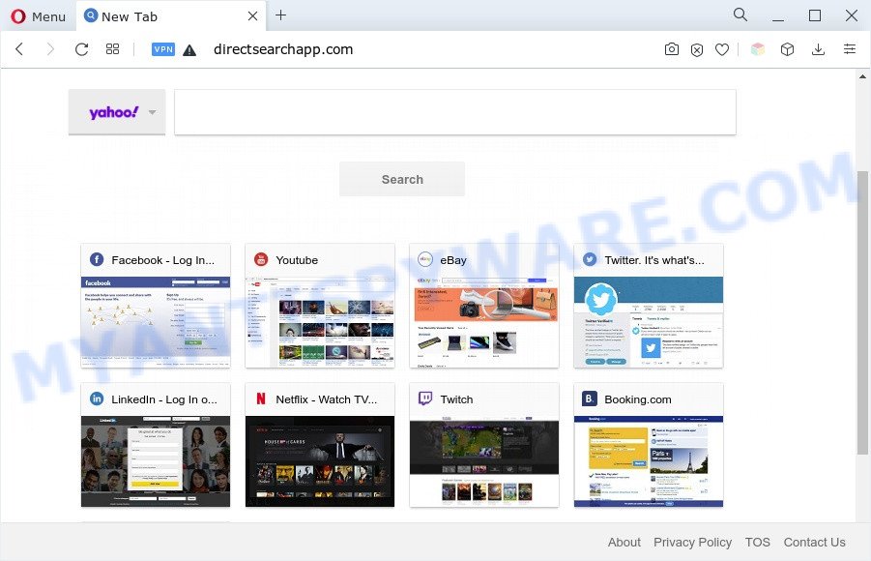Viewport: 871px width, 561px height.
Task: Open the Facebook - Log In tile
Action: coord(156,306)
